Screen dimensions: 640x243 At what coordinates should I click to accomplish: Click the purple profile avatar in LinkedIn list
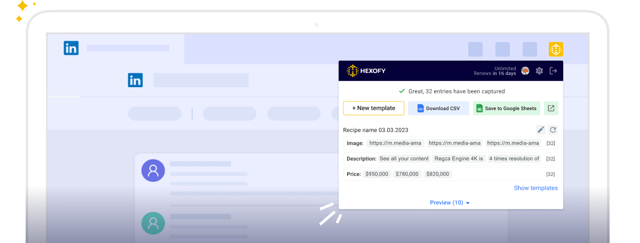[x=153, y=171]
